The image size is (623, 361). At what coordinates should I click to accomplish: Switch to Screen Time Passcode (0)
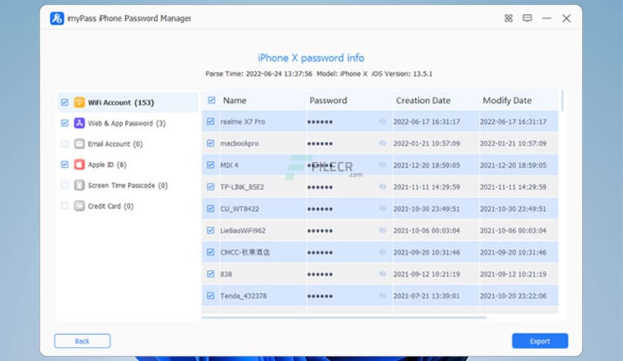[x=128, y=185]
